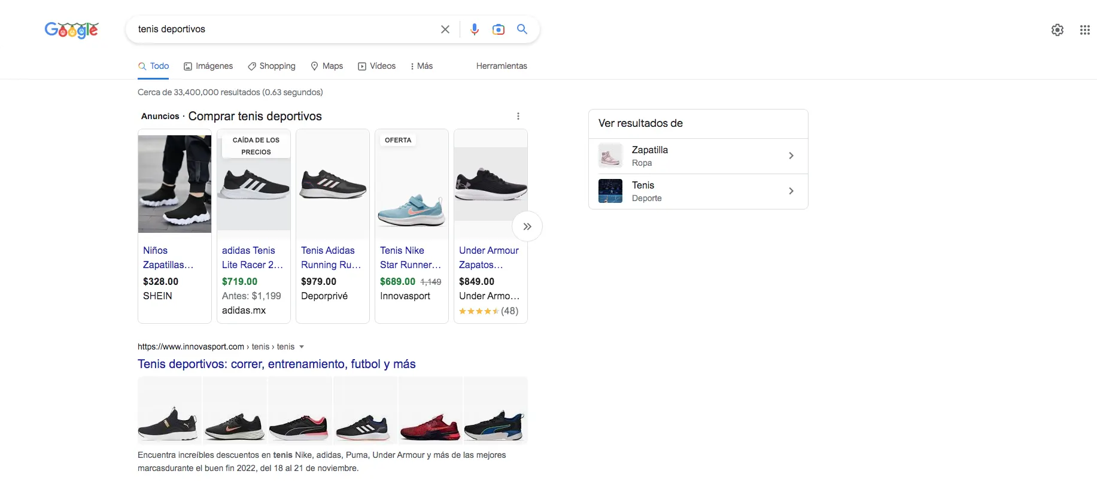Expand the Más menu
This screenshot has height=486, width=1097.
(421, 66)
